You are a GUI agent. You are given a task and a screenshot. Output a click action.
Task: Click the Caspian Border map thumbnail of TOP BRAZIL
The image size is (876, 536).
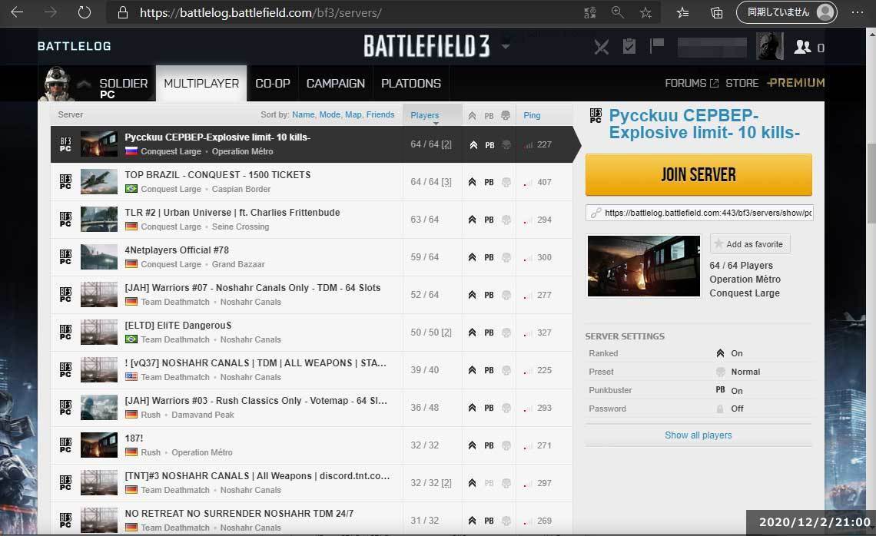click(99, 182)
